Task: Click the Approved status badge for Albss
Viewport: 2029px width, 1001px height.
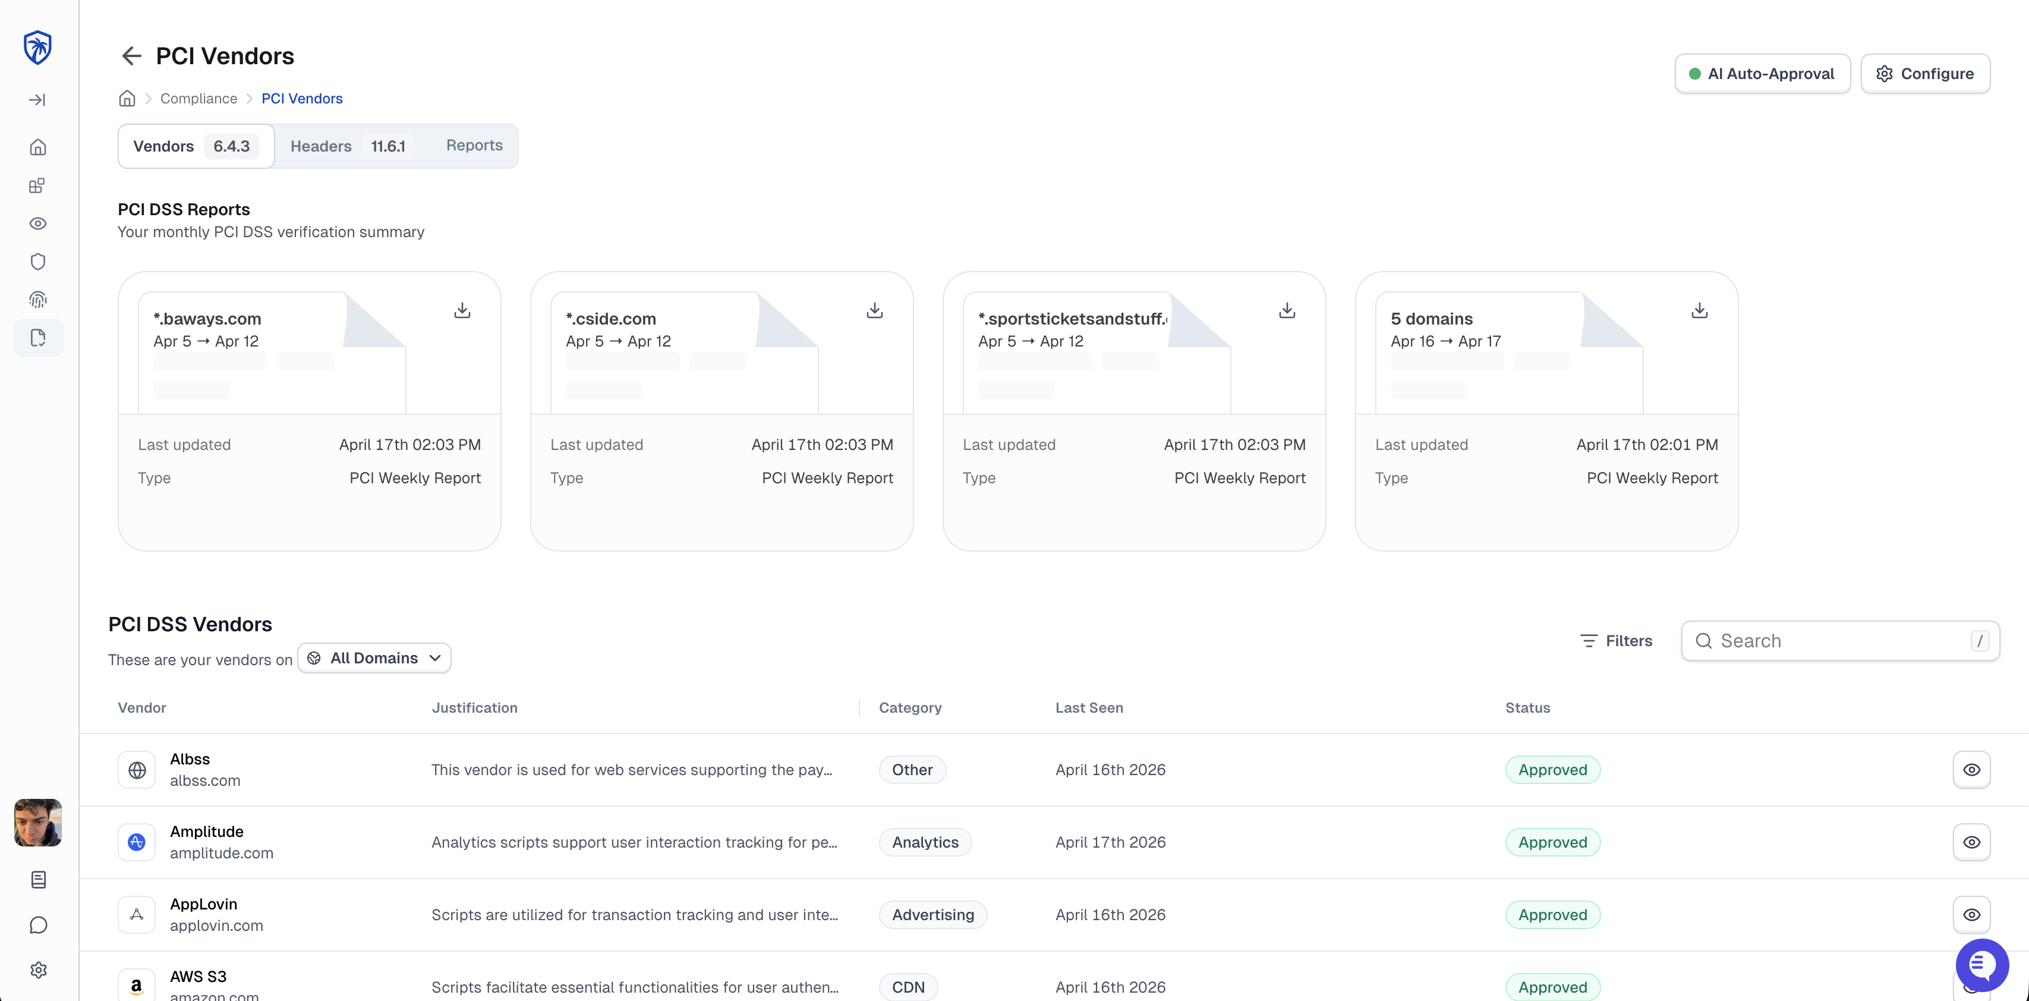Action: click(x=1552, y=770)
